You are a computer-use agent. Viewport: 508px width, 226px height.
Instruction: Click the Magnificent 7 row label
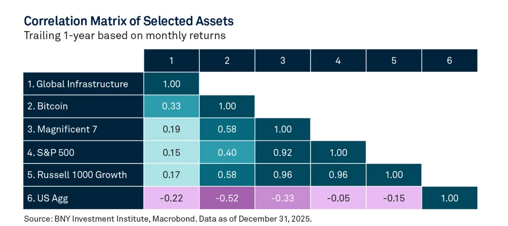click(x=62, y=129)
